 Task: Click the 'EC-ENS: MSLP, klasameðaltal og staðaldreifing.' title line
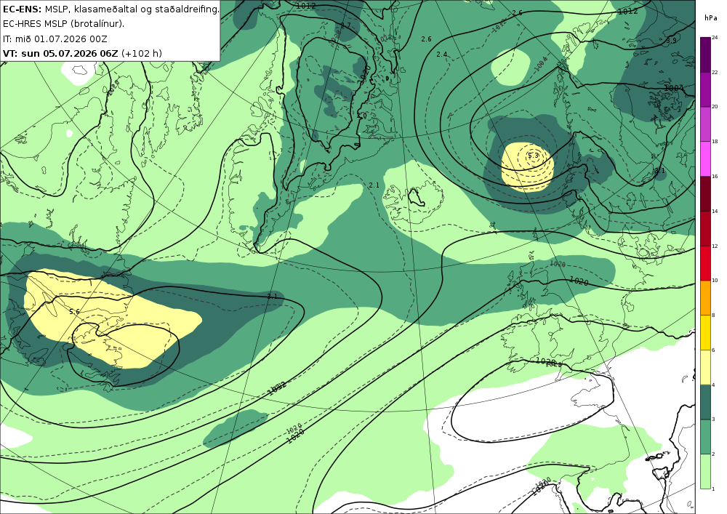click(x=111, y=9)
